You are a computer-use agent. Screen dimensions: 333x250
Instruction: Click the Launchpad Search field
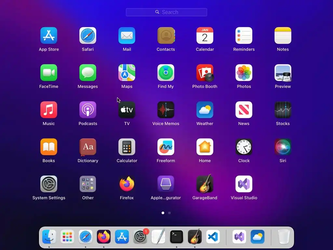(x=166, y=12)
